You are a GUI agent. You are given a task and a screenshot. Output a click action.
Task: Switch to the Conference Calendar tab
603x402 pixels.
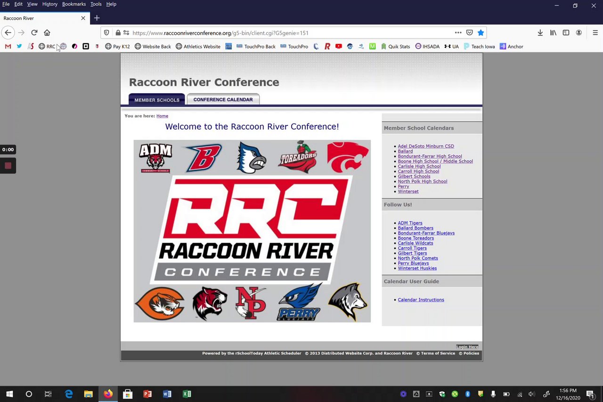pos(223,99)
